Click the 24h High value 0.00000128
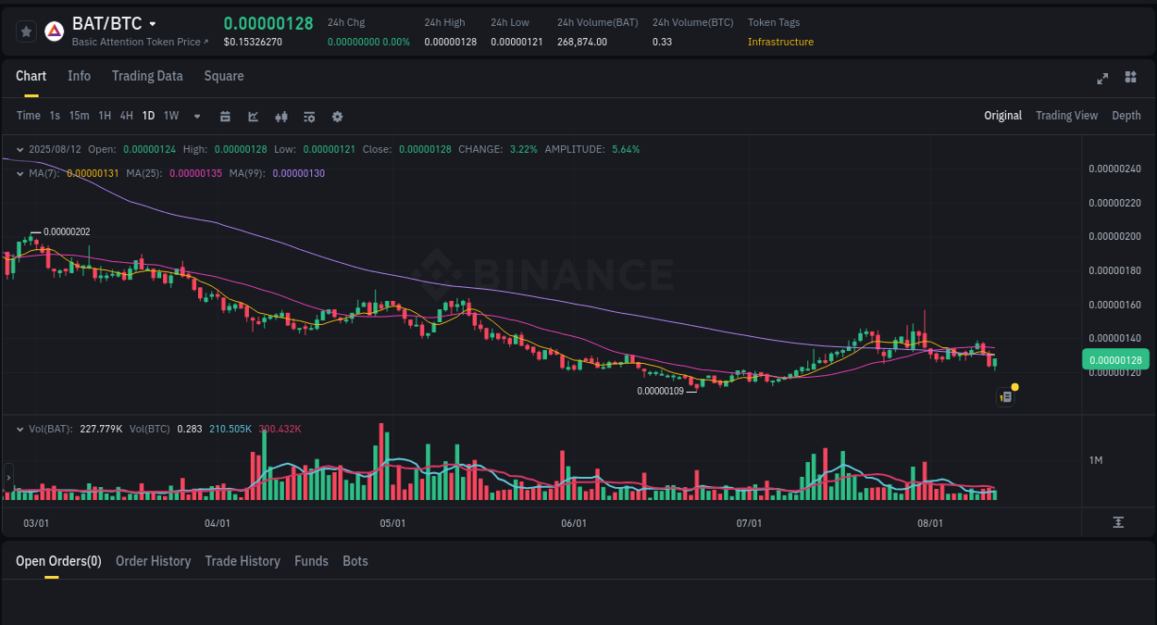The image size is (1157, 625). [451, 42]
